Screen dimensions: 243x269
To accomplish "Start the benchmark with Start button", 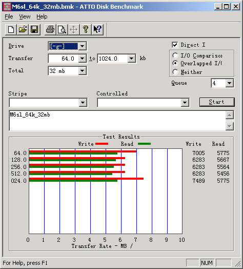I will point(217,102).
